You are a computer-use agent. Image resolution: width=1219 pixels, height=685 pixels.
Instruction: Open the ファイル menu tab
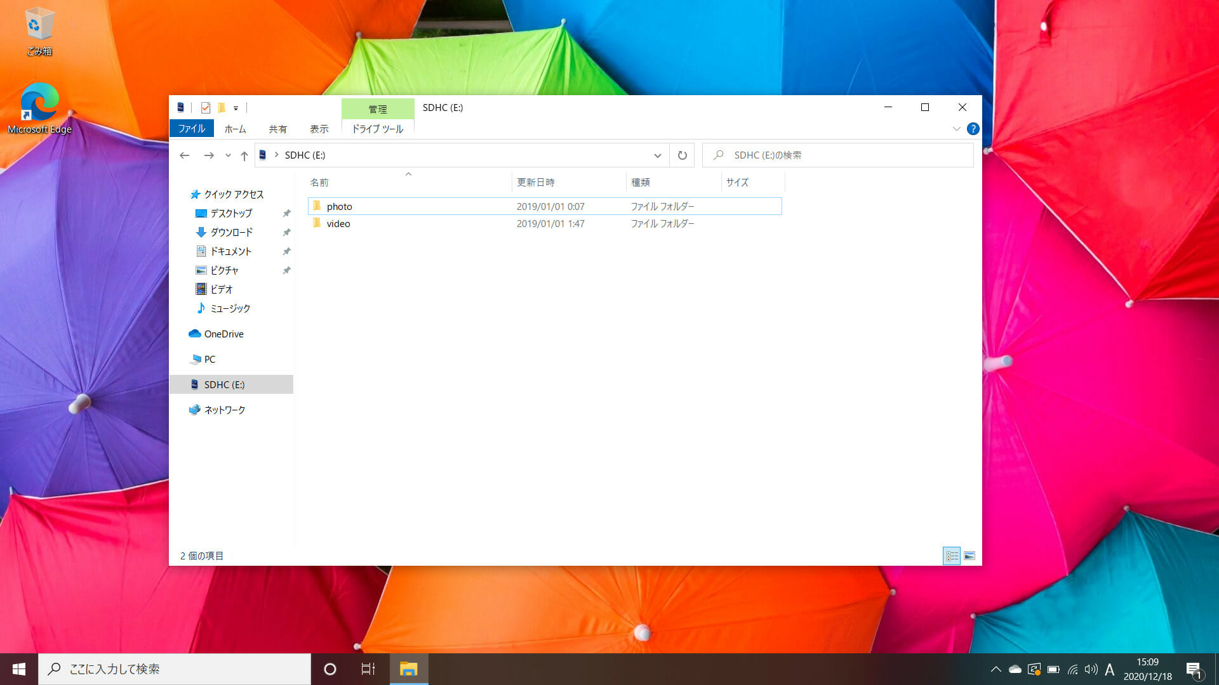point(191,129)
